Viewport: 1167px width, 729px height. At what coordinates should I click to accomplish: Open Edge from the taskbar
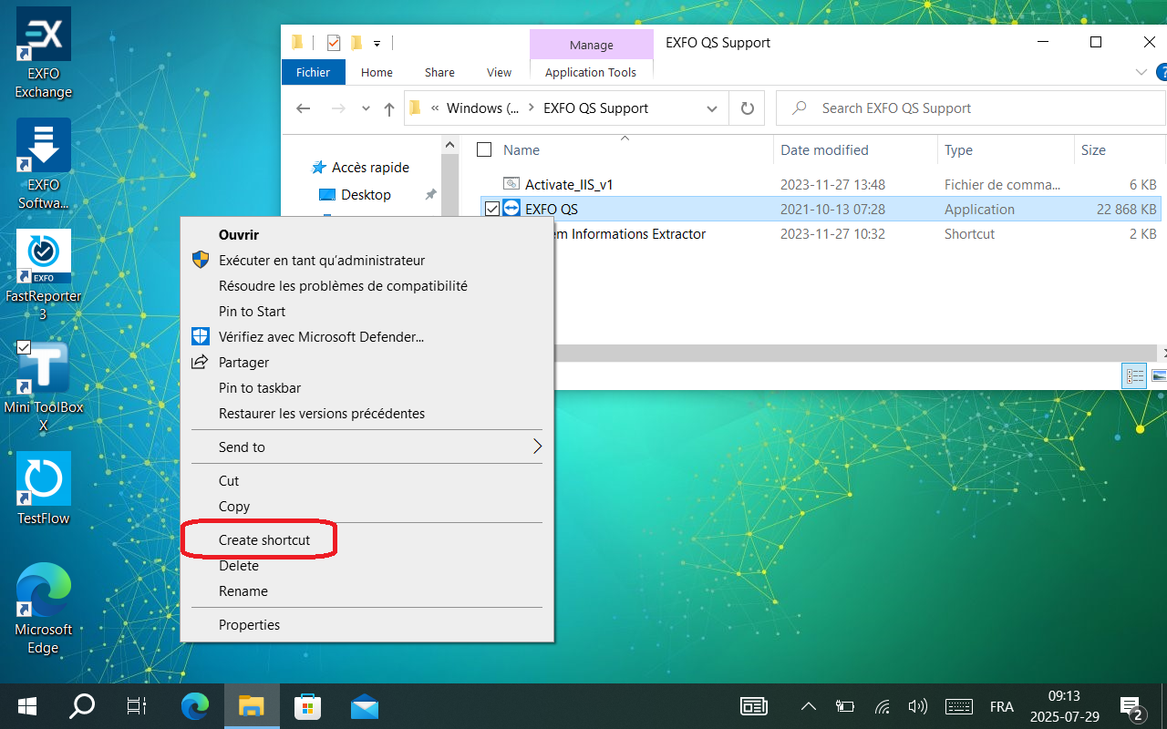(195, 706)
